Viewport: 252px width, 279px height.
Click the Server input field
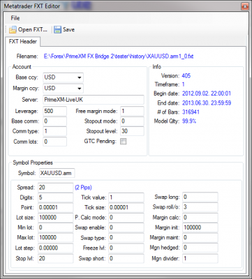(94, 100)
